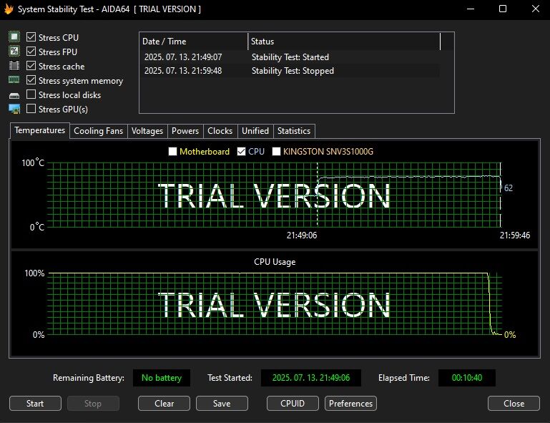This screenshot has width=550, height=423.
Task: Click the monitor icon beside Stress GPU(s)
Action: click(14, 109)
